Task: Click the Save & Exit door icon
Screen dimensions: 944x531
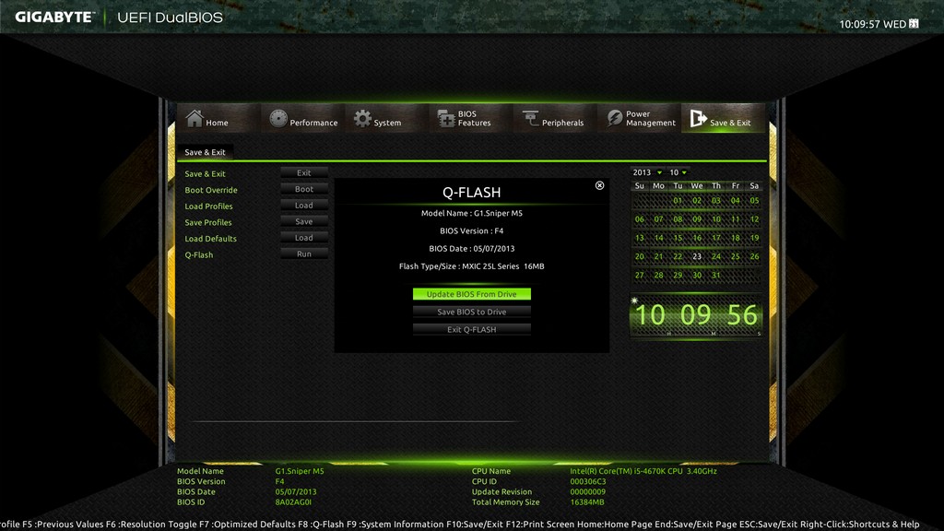Action: [x=699, y=118]
